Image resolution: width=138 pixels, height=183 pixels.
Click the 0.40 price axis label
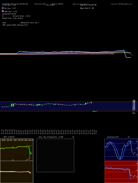[x=134, y=113]
